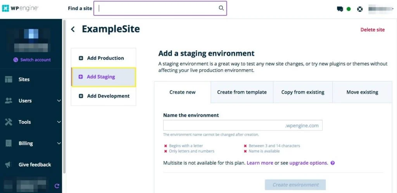The height and width of the screenshot is (193, 397).
Task: Expand the Billing menu chevron
Action: click(59, 143)
